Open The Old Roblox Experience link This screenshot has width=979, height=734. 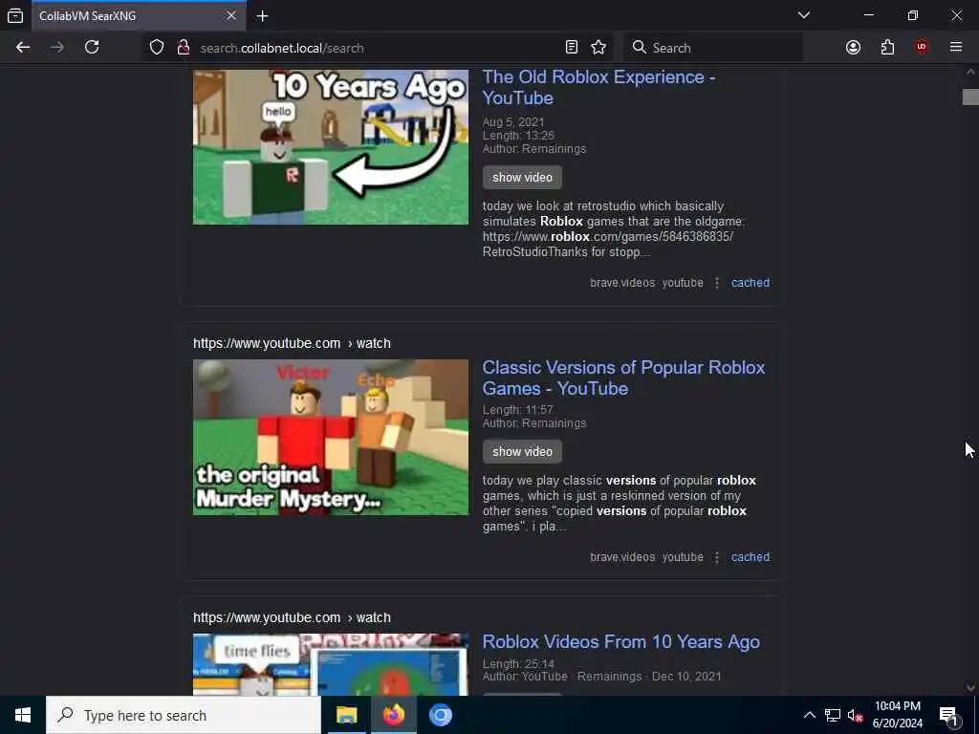[598, 87]
